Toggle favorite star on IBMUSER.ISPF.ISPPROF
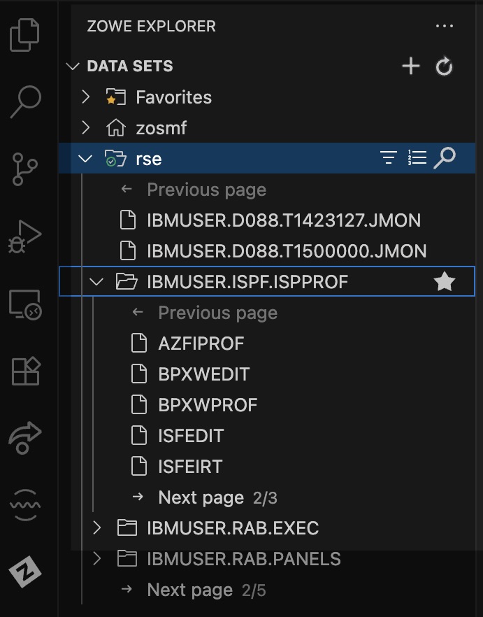Viewport: 483px width, 617px height. (x=445, y=282)
